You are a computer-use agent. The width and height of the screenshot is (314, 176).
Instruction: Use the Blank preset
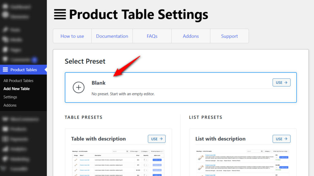click(281, 82)
